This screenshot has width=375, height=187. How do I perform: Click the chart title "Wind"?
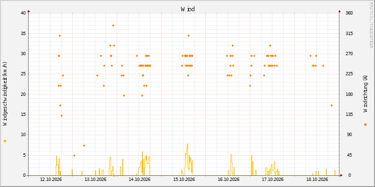pos(188,9)
